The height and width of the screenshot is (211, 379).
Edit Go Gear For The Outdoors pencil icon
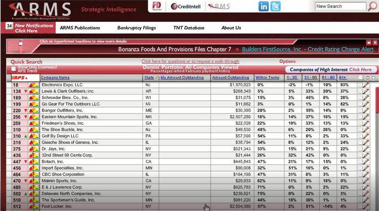click(366, 104)
